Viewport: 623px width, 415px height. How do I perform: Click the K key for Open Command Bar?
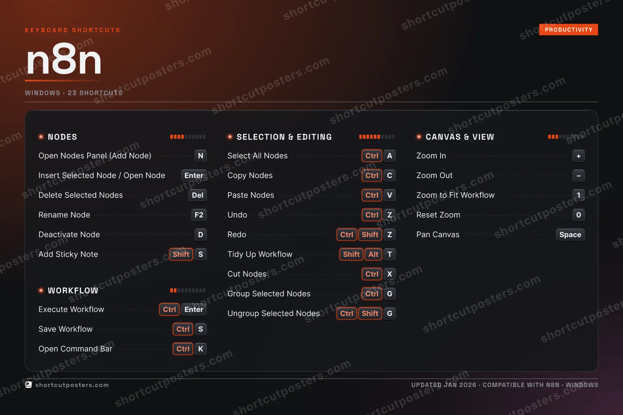[201, 349]
